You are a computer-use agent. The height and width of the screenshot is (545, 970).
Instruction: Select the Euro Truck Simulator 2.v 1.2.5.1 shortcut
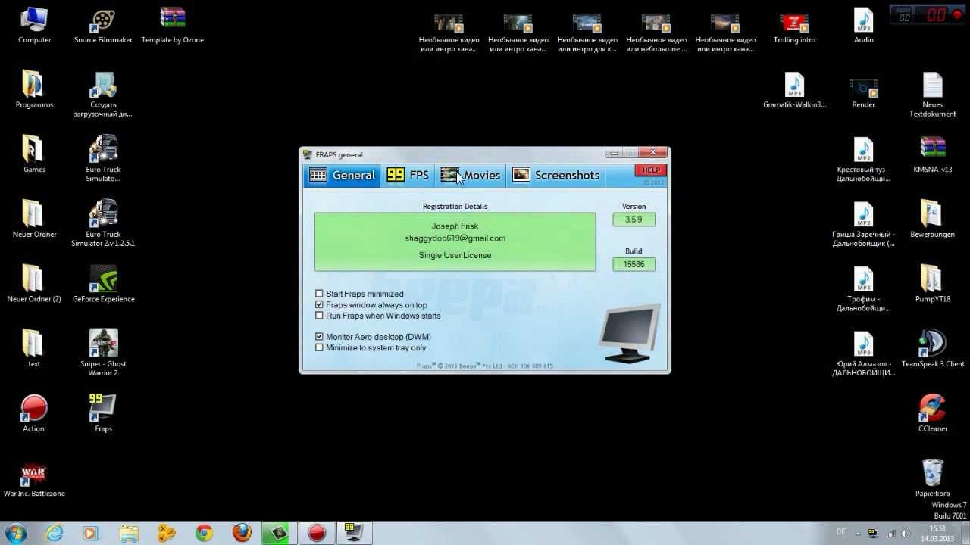click(x=103, y=224)
